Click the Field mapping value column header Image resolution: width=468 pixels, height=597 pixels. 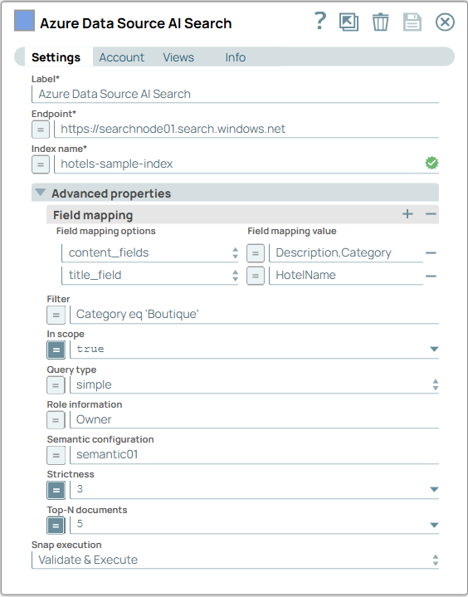[292, 231]
